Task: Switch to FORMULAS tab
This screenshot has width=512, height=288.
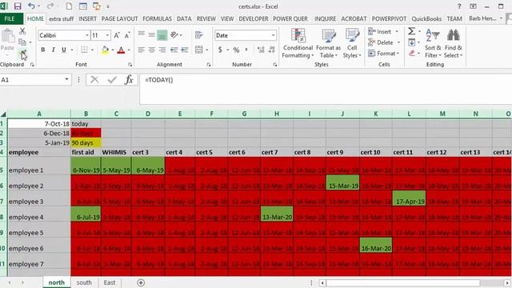Action: [157, 19]
